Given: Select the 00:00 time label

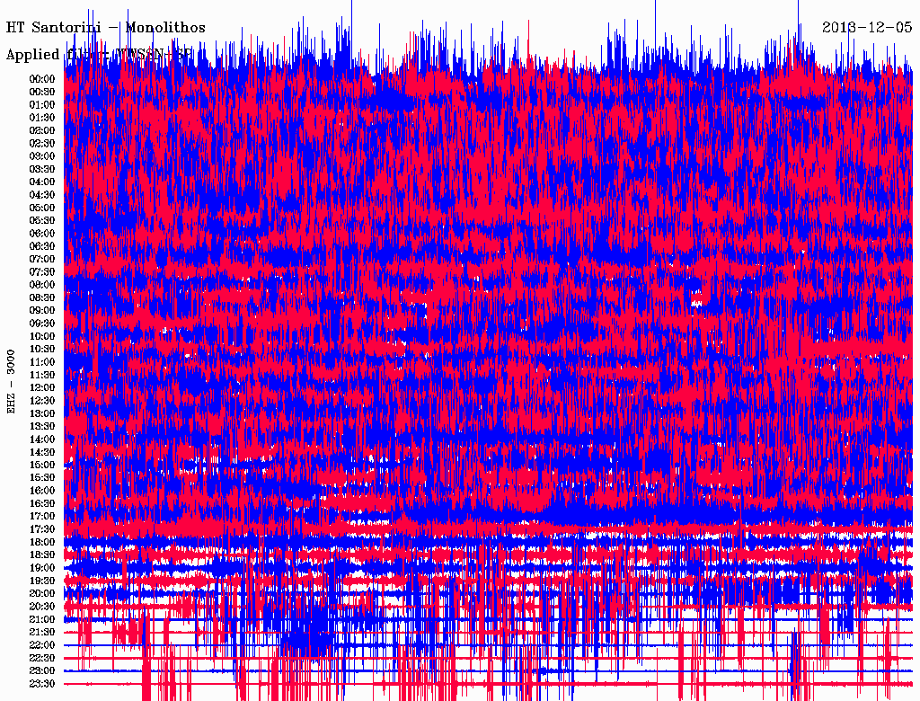Looking at the screenshot, I should (x=42, y=79).
